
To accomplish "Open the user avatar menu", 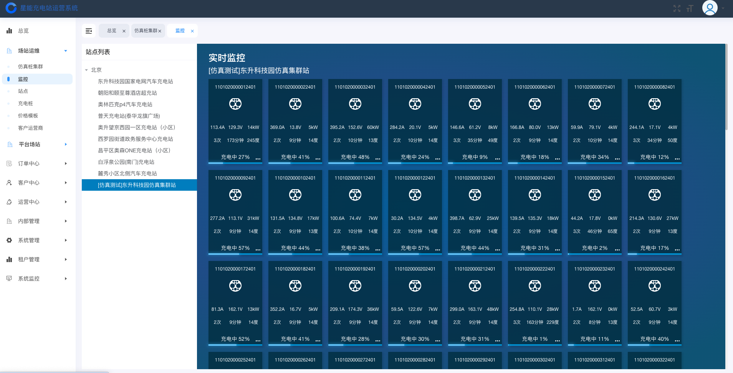I will coord(710,8).
